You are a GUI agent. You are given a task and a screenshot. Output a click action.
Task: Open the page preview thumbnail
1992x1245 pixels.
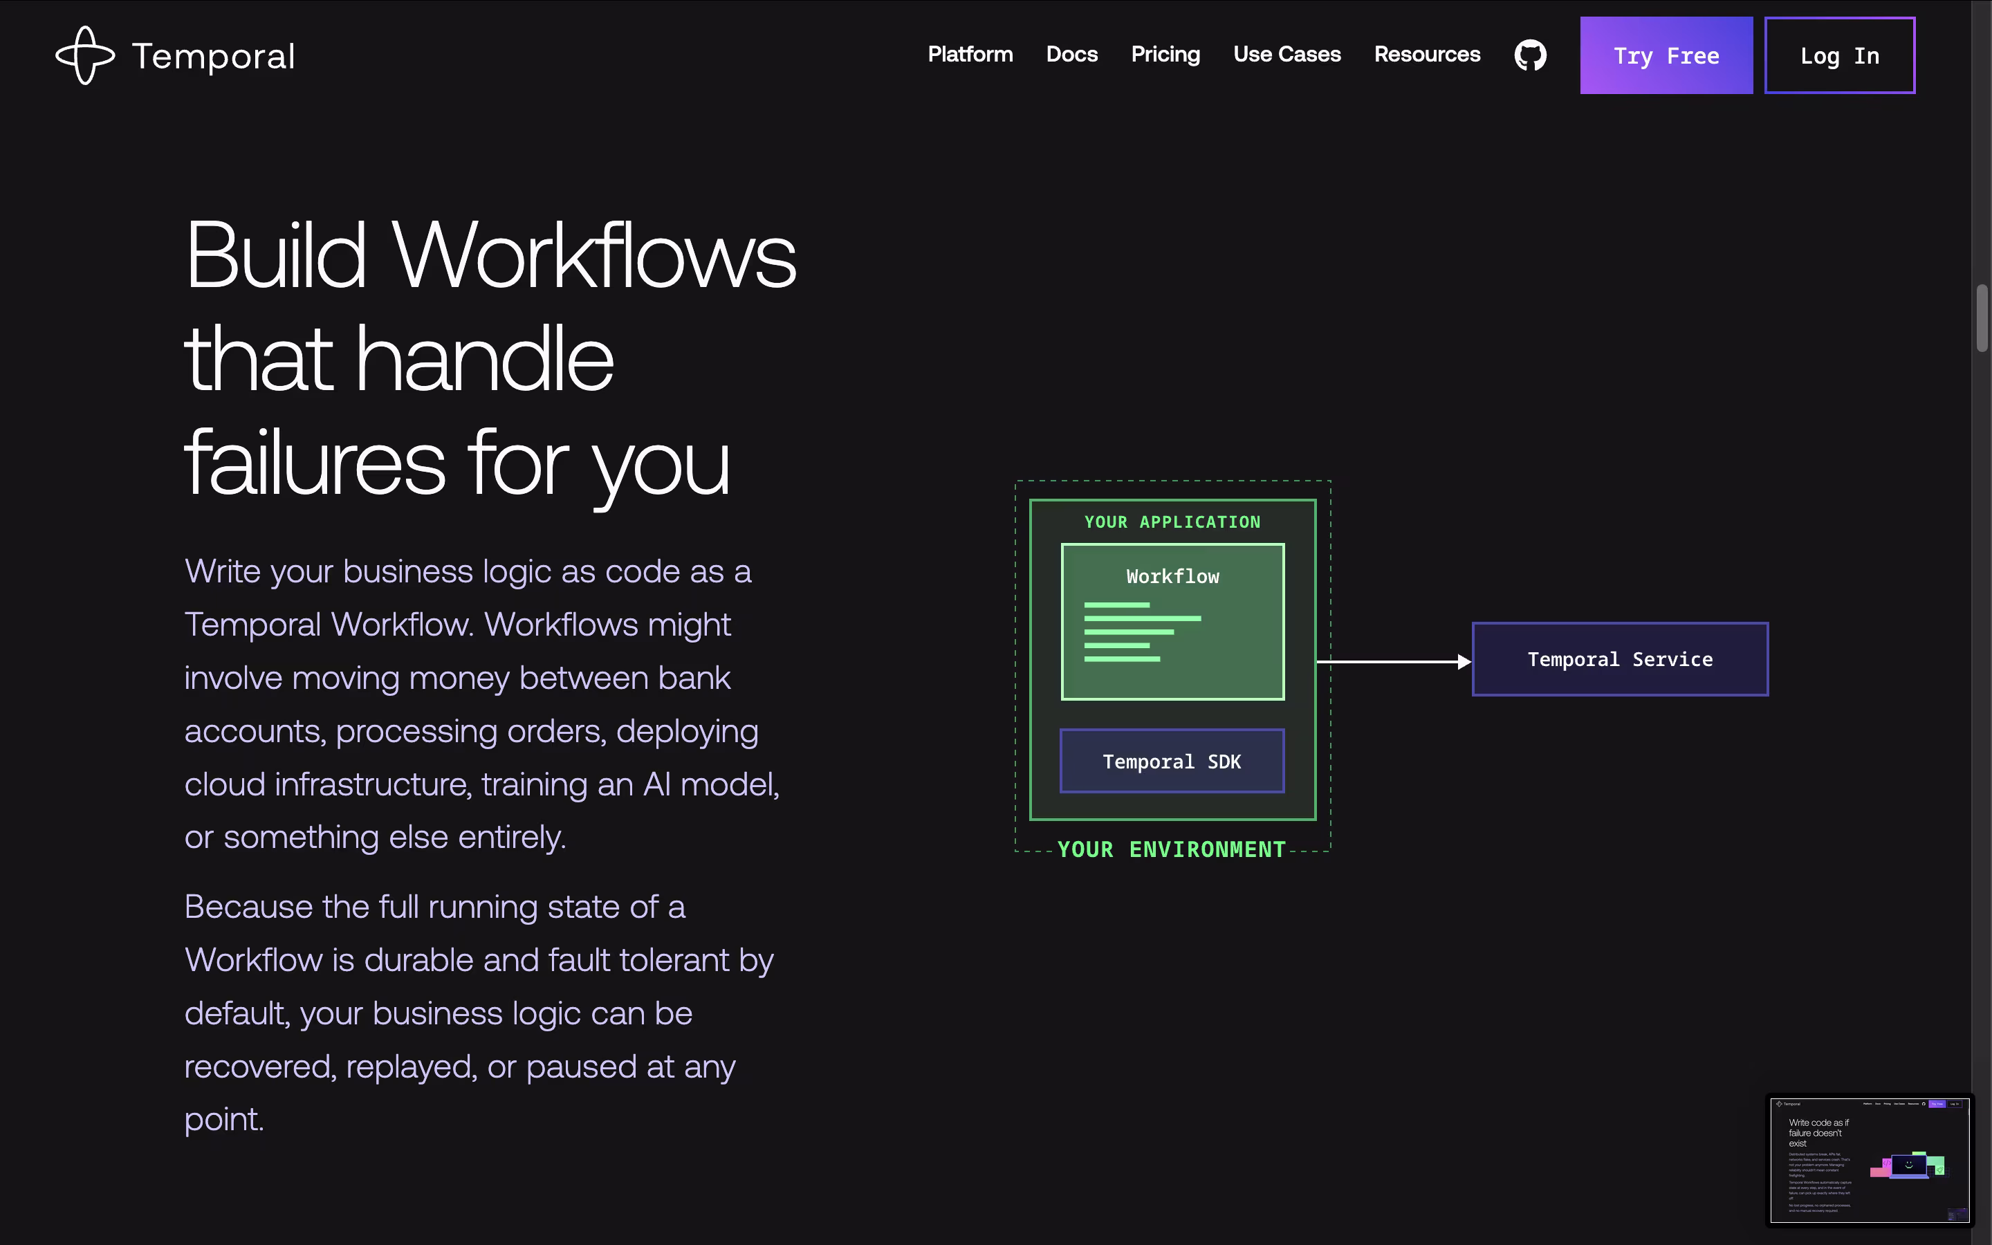[1870, 1160]
